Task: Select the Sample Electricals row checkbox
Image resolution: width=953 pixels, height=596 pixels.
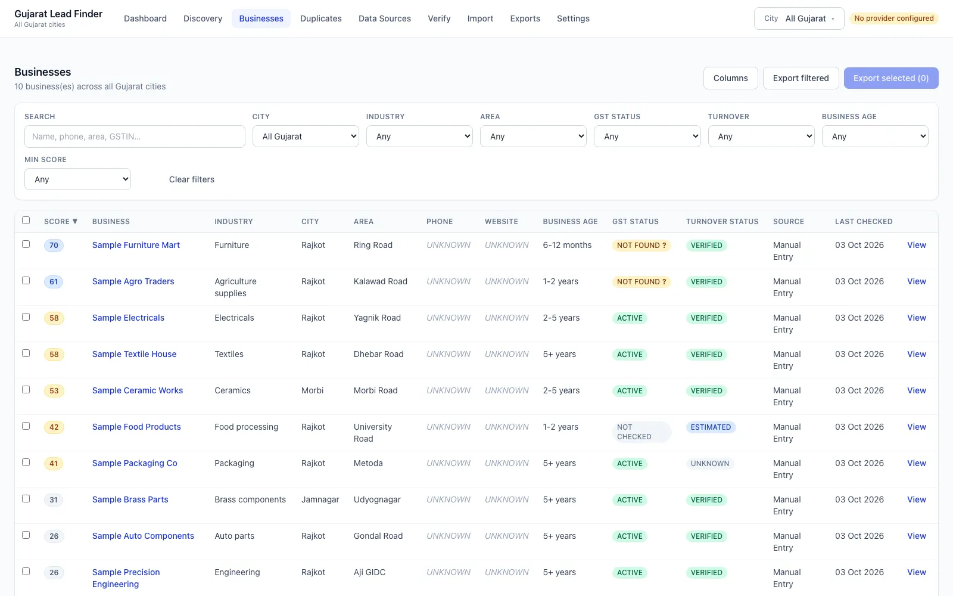Action: coord(26,317)
